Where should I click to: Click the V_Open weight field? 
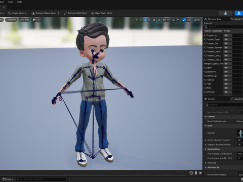(x=233, y=68)
